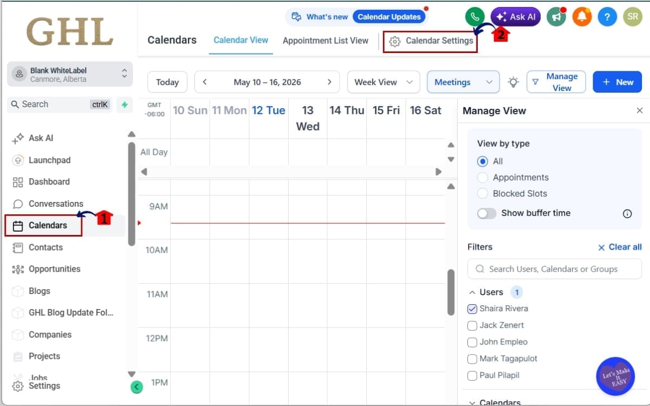This screenshot has width=650, height=406.
Task: Open the Meetings dropdown
Action: [463, 82]
